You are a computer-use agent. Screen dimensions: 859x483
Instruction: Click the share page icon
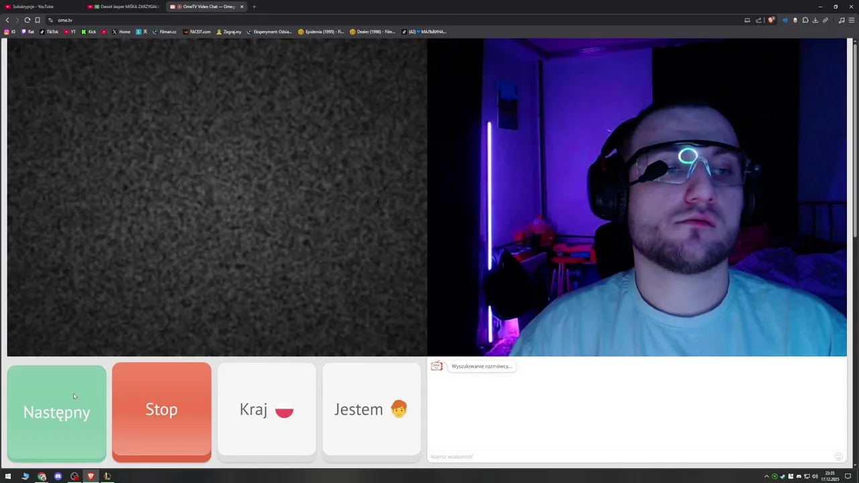[x=758, y=20]
